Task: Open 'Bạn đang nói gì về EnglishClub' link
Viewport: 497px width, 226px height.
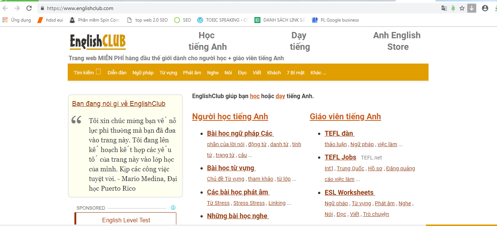Action: (x=119, y=104)
